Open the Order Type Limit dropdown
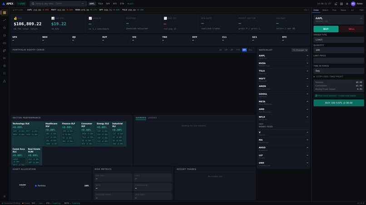366x205 pixels. tap(339, 39)
